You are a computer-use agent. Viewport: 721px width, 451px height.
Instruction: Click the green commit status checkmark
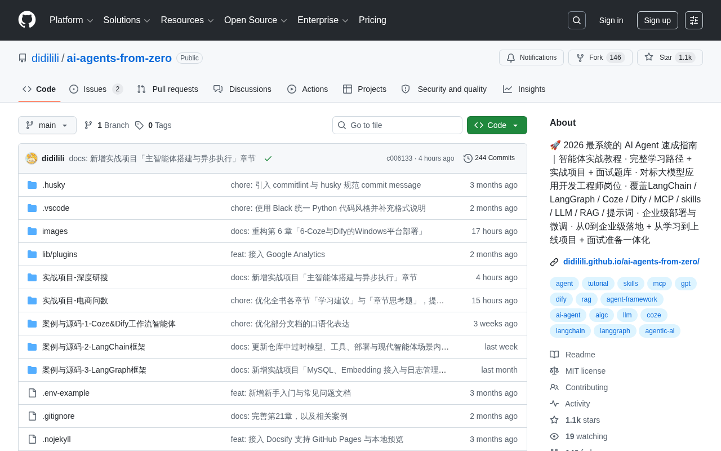268,158
